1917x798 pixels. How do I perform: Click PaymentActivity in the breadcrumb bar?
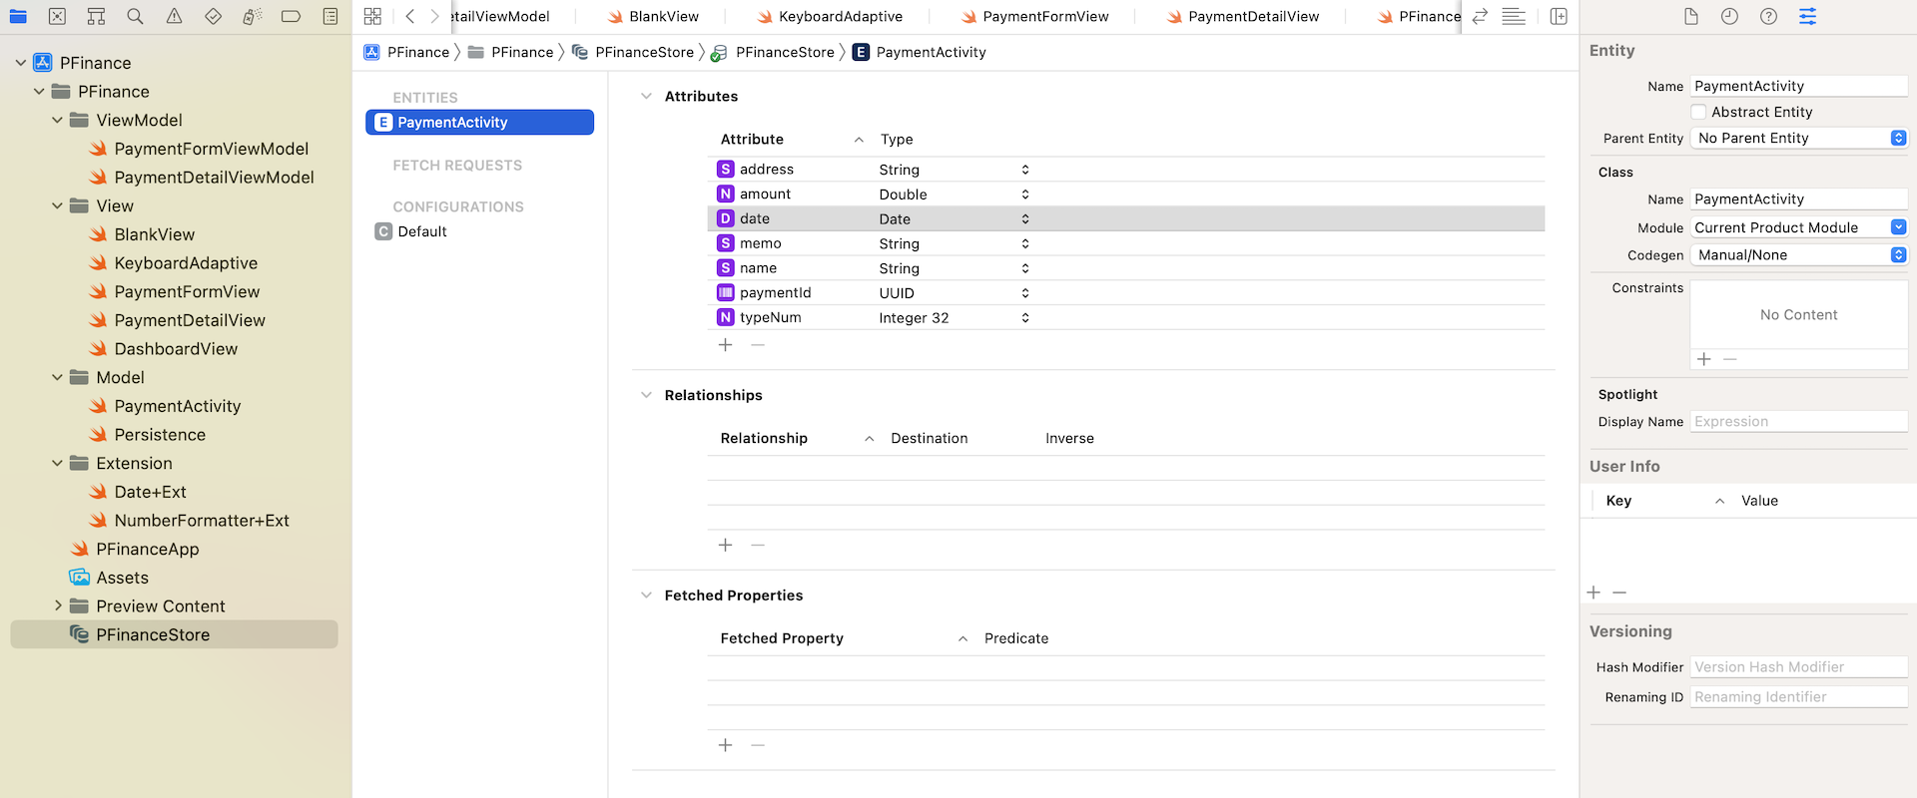pyautogui.click(x=920, y=52)
